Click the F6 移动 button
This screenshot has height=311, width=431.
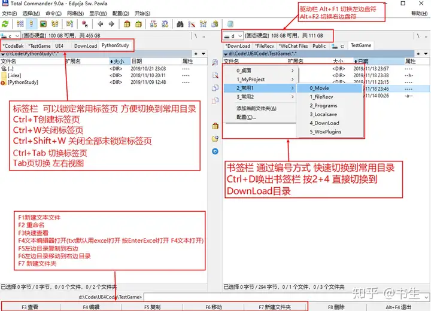pos(214,307)
